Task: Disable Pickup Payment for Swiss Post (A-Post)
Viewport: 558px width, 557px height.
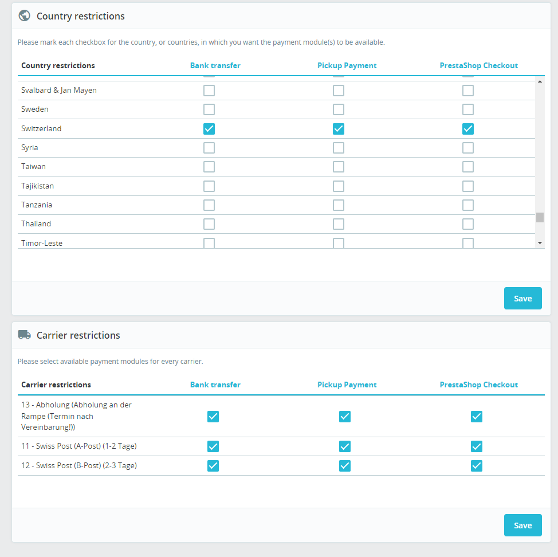Action: 344,446
